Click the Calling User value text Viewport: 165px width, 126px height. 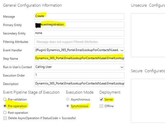coord(43,67)
